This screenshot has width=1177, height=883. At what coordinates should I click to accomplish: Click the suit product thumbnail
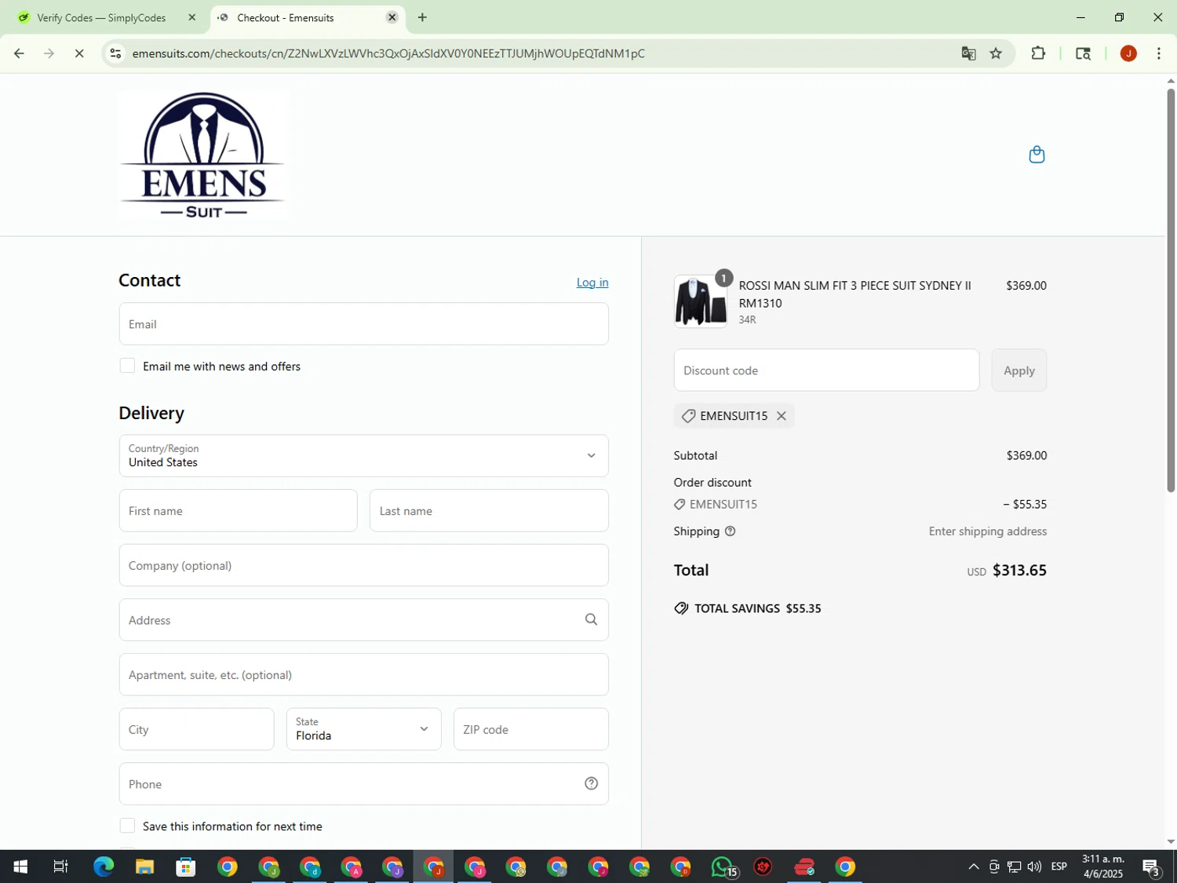click(x=701, y=301)
